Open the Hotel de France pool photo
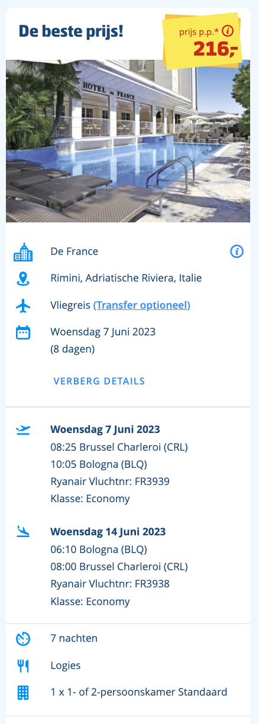 point(128,141)
